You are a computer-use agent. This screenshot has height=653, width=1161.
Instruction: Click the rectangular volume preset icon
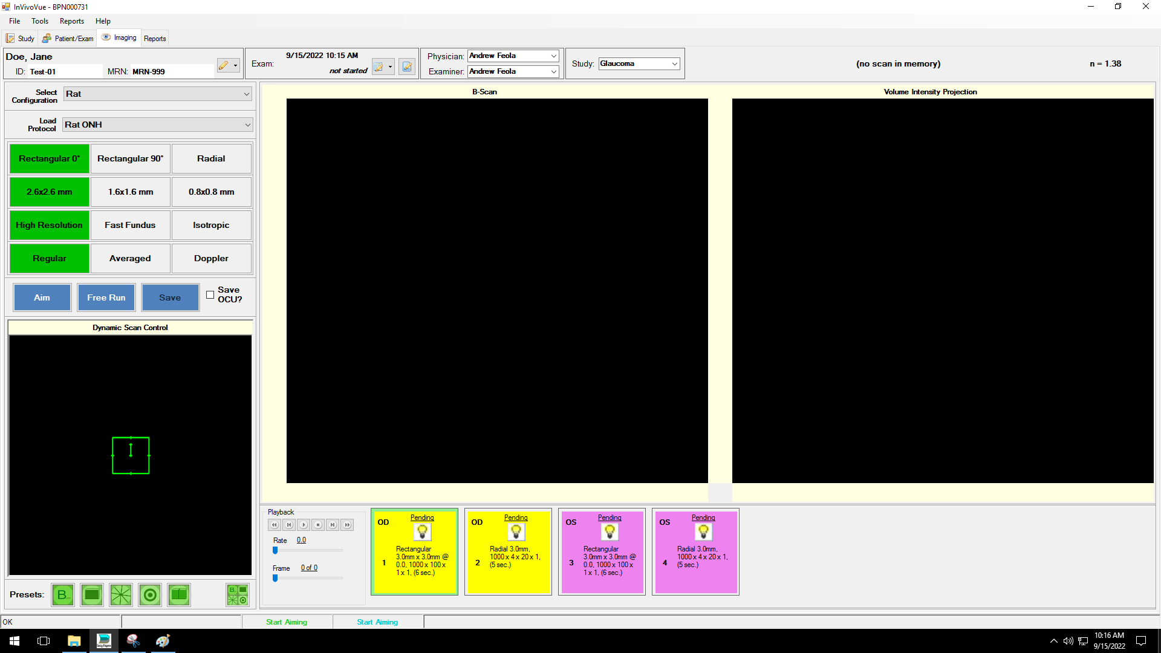click(92, 595)
